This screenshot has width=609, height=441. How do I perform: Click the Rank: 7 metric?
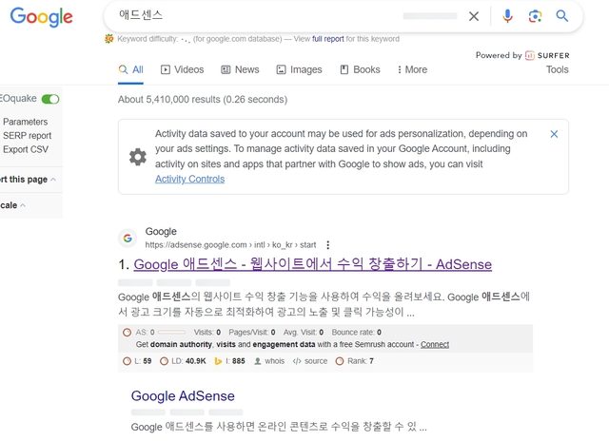[x=355, y=361]
